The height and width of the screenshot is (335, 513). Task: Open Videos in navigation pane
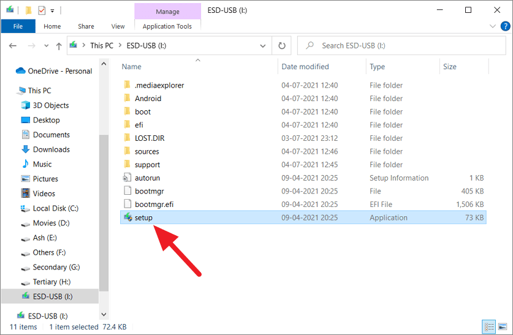[38, 194]
